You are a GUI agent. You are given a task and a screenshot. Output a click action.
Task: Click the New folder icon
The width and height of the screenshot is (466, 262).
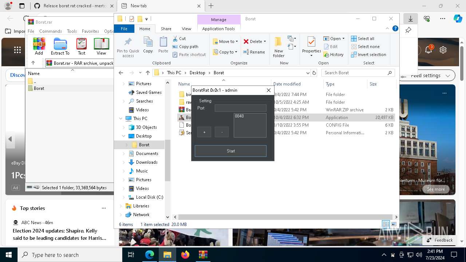pos(279,47)
